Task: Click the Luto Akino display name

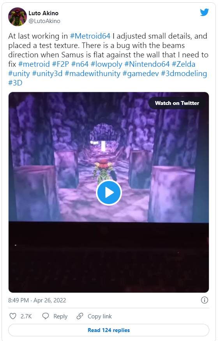Action: tap(44, 13)
